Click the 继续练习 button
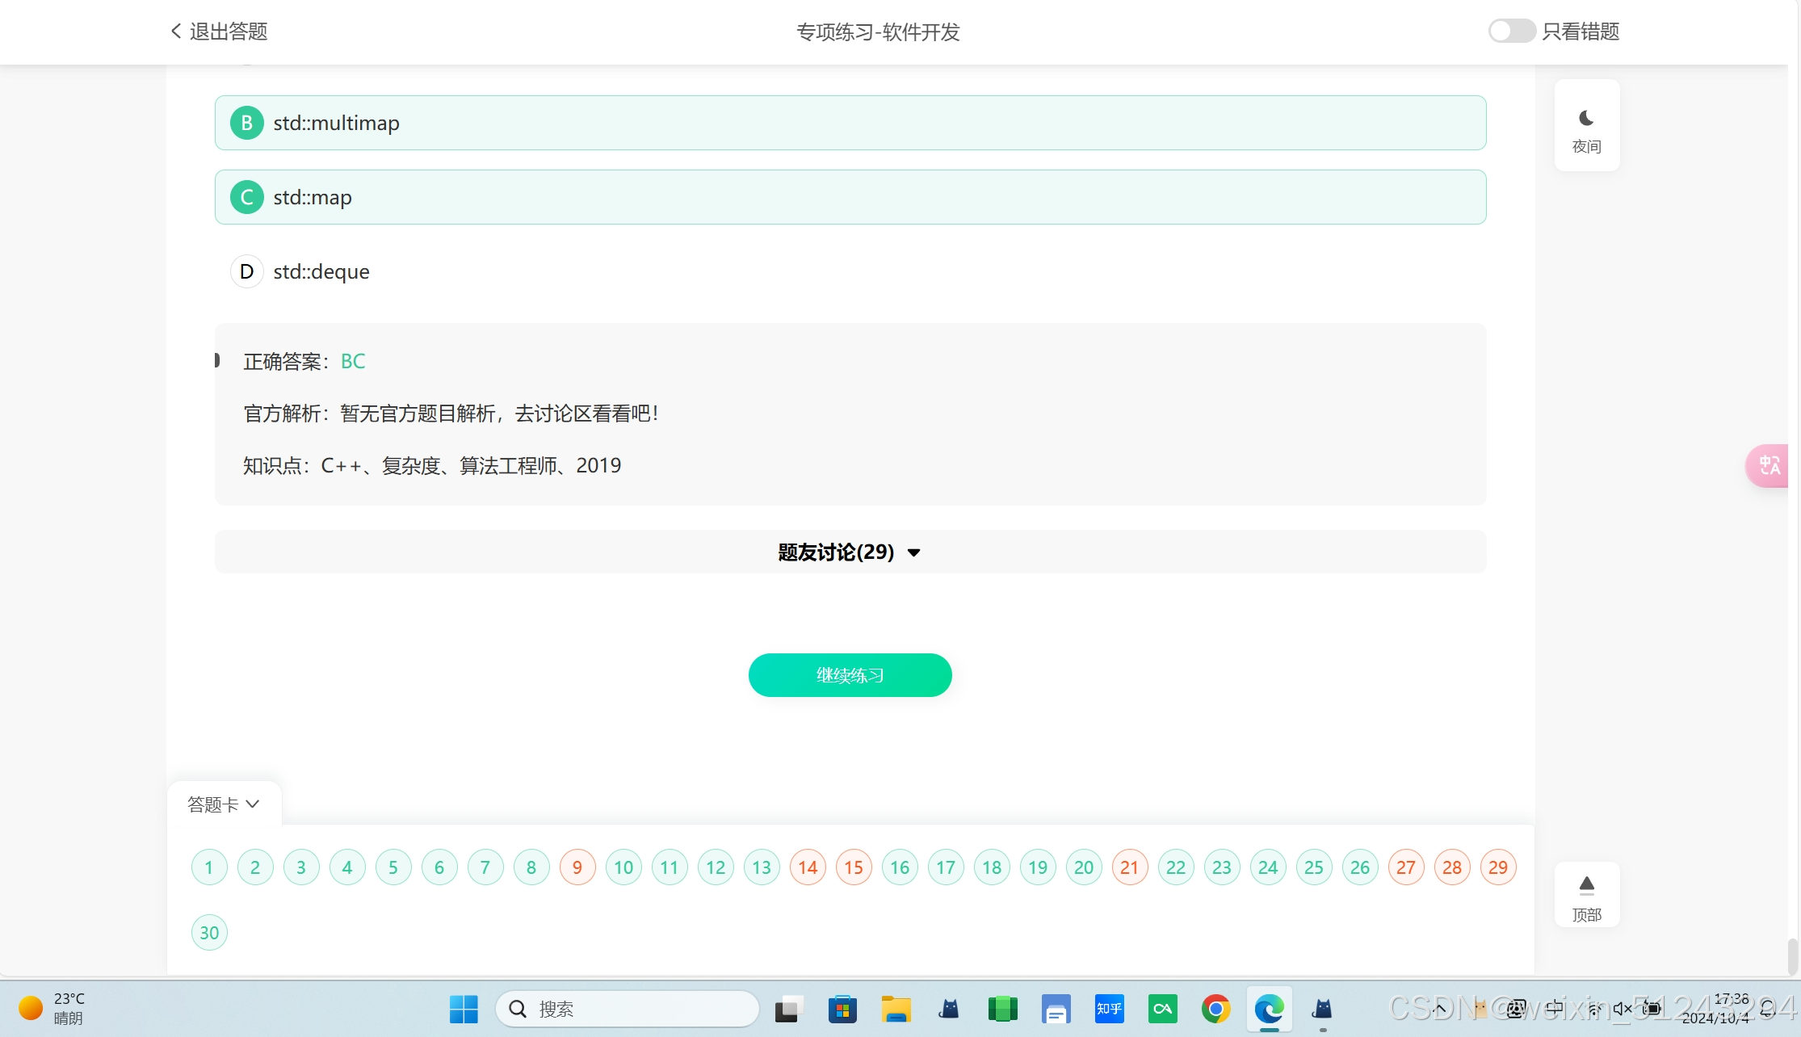1801x1037 pixels. pos(850,675)
